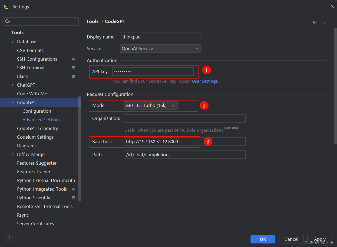The height and width of the screenshot is (247, 337).
Task: Click the Tools section header
Action: pyautogui.click(x=17, y=32)
